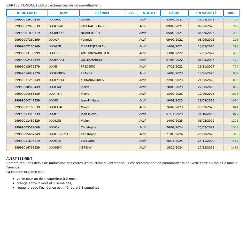Select the 'verte pour un délai' bullet
The height and width of the screenshot is (229, 247).
(x=47, y=179)
